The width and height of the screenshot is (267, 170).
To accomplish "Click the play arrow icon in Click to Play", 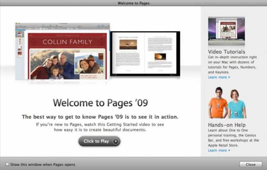I will pos(116,141).
